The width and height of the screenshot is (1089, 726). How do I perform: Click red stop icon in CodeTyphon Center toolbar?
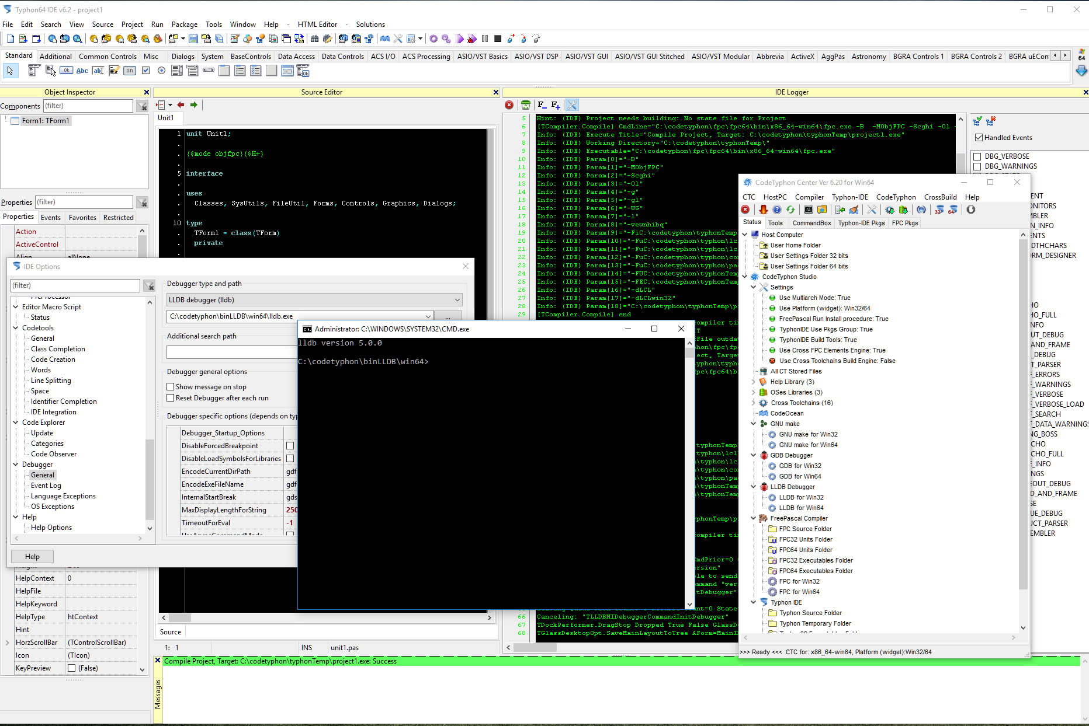(745, 210)
